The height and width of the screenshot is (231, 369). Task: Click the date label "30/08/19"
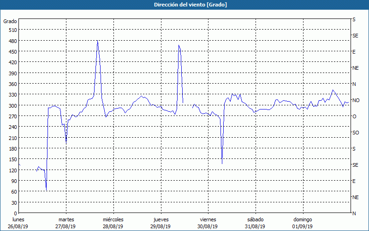[x=208, y=226]
